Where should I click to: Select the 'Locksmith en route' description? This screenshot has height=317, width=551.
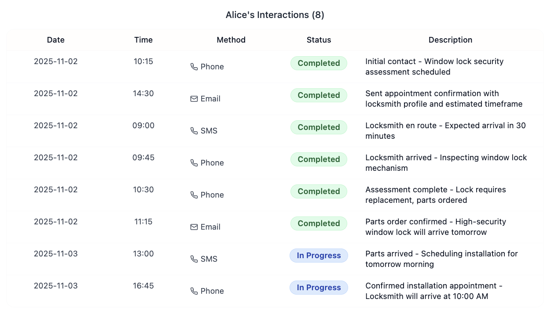point(445,131)
